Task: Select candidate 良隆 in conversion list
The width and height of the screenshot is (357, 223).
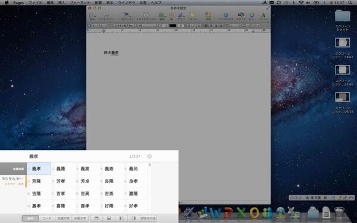Action: click(109, 181)
